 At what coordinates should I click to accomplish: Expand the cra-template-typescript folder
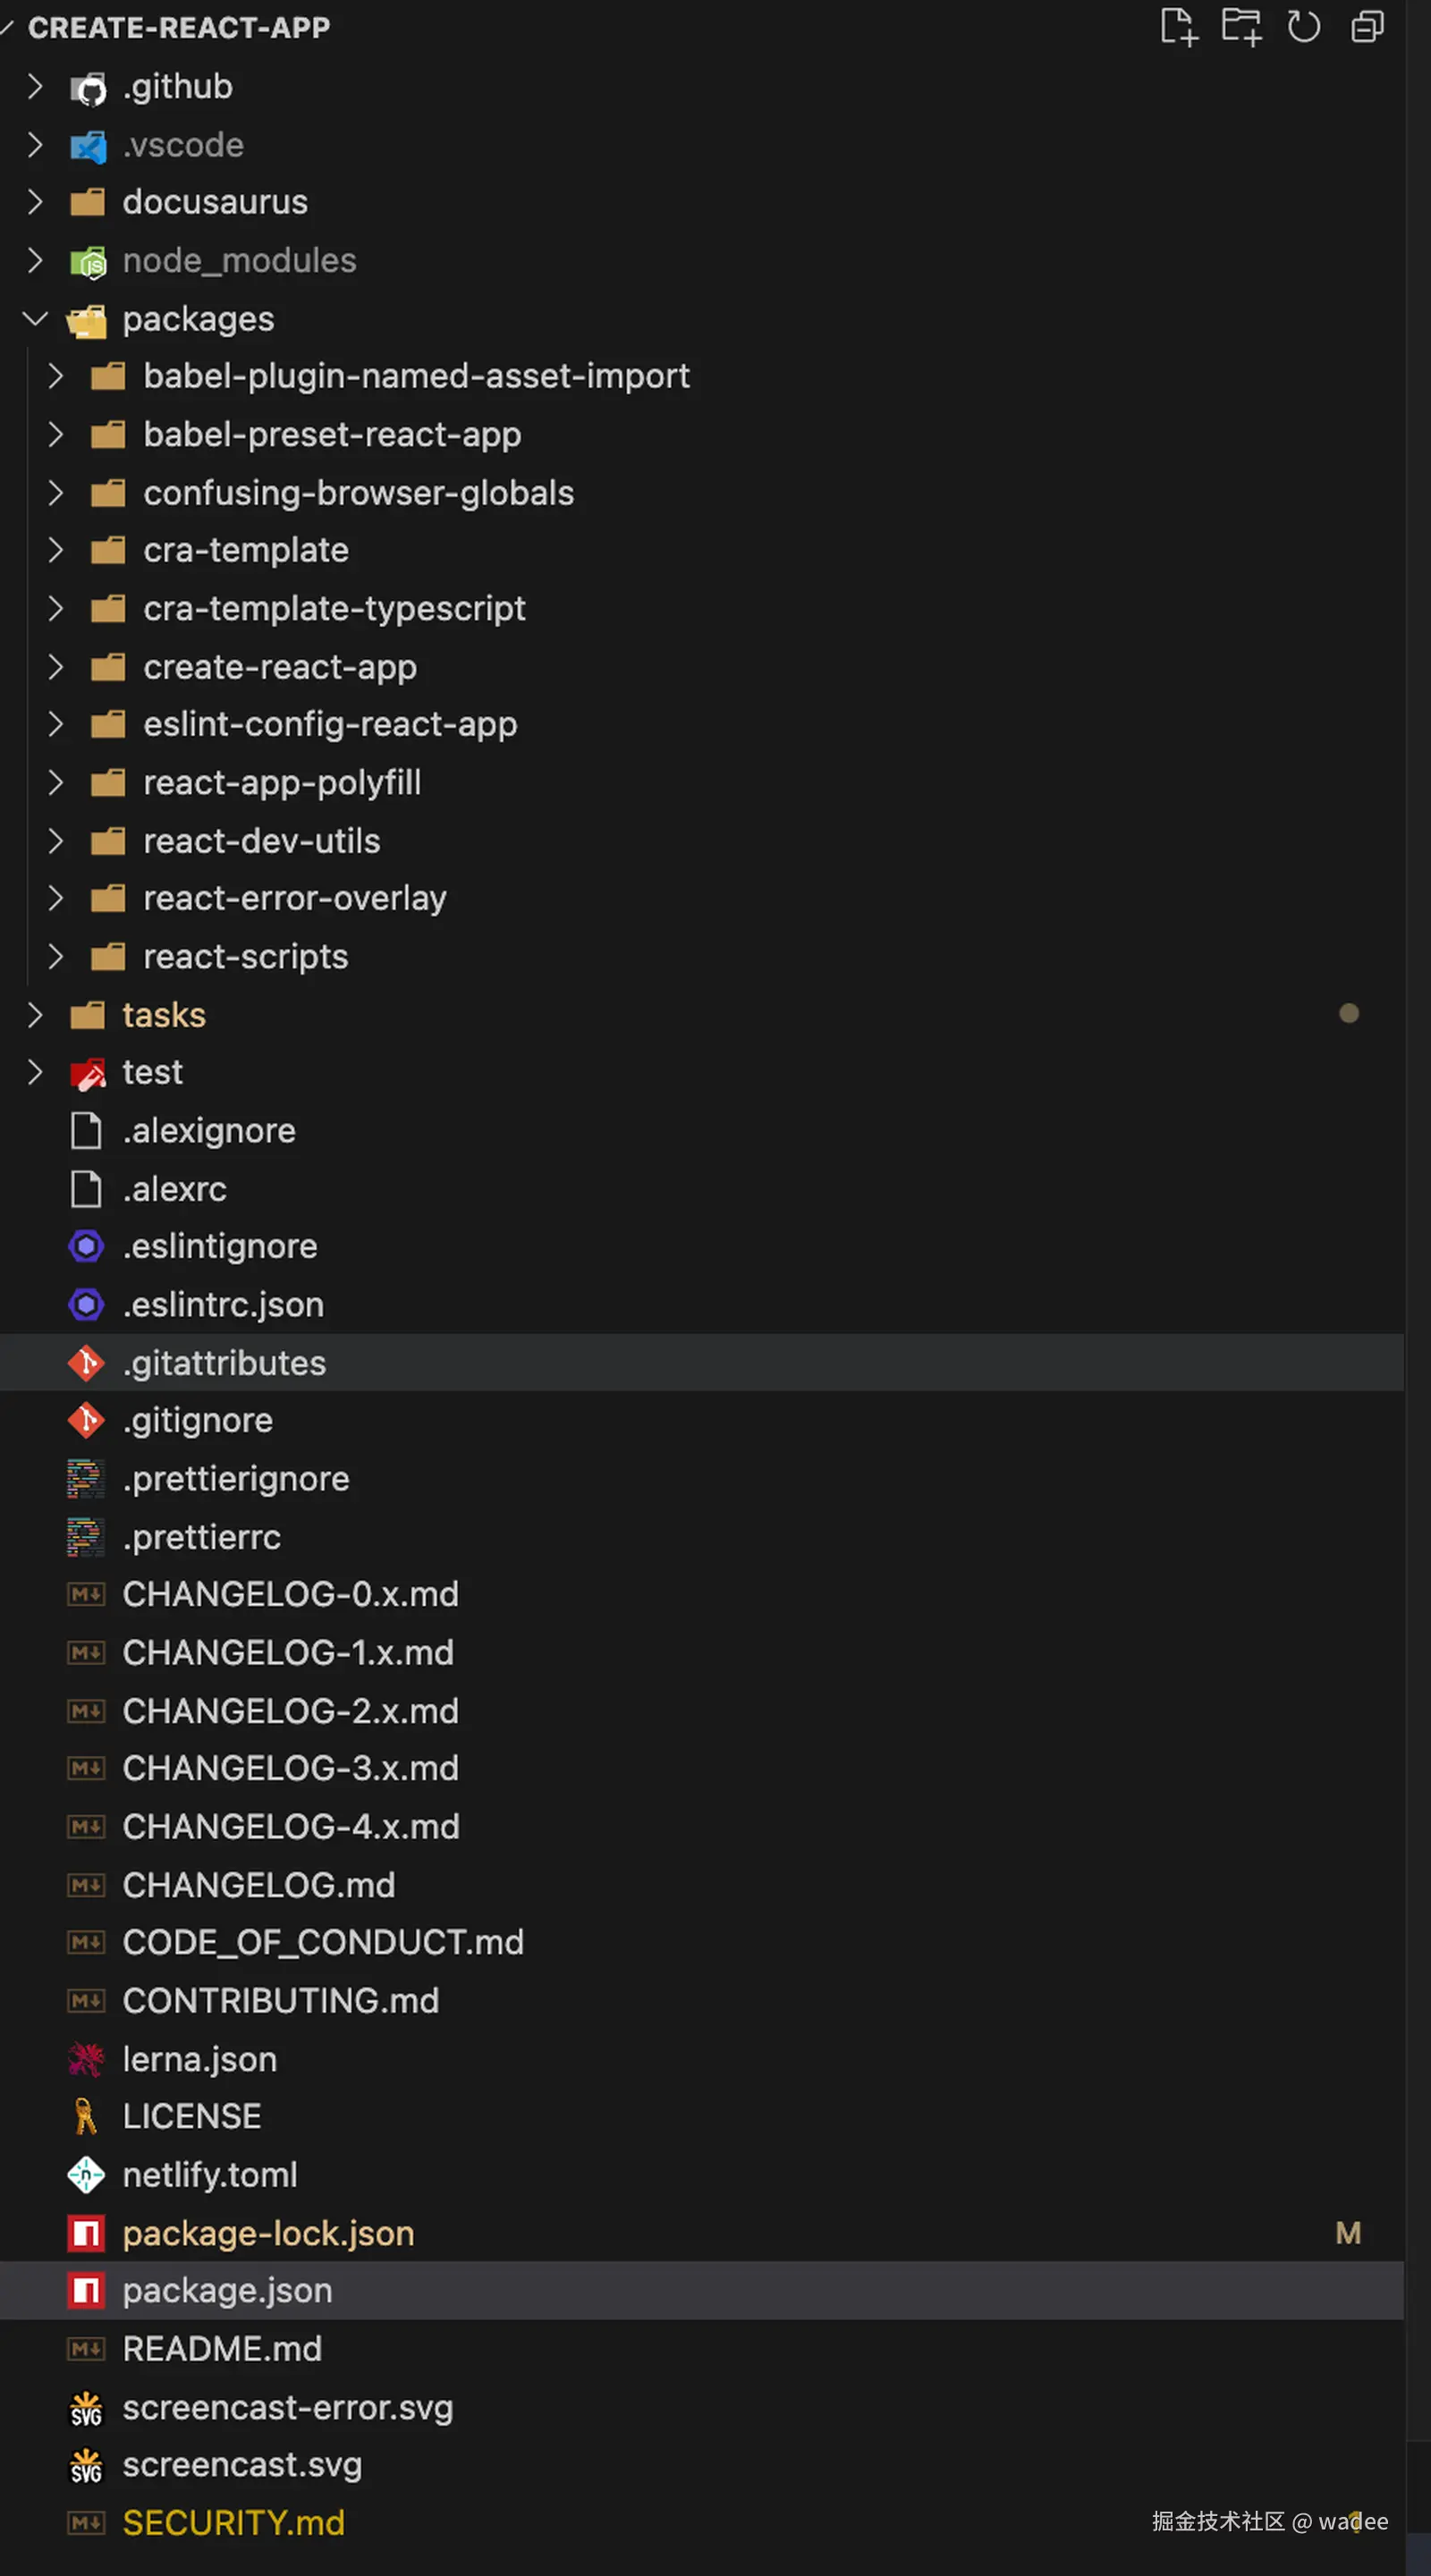(56, 609)
